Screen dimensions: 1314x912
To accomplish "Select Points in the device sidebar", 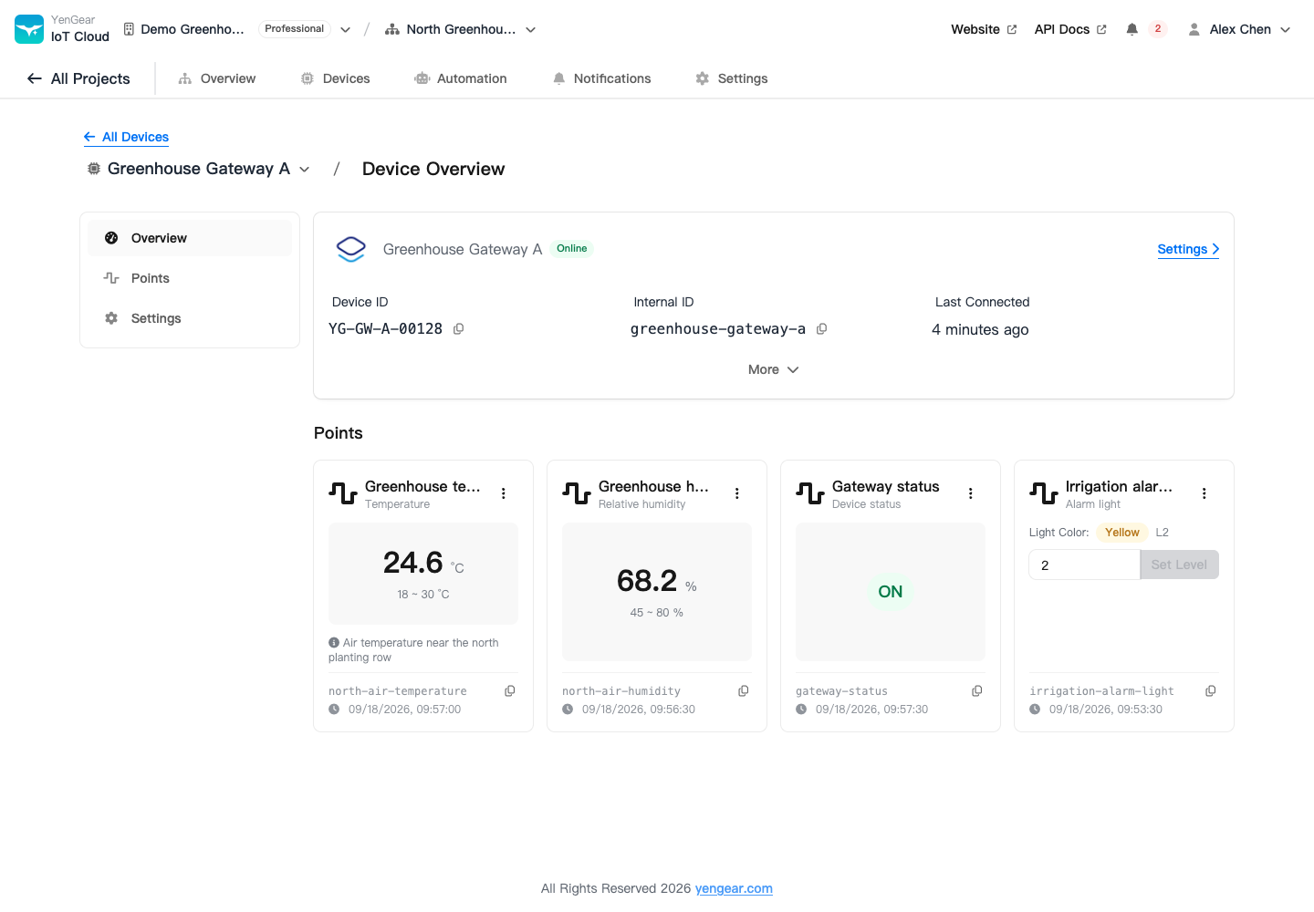I will tap(190, 278).
